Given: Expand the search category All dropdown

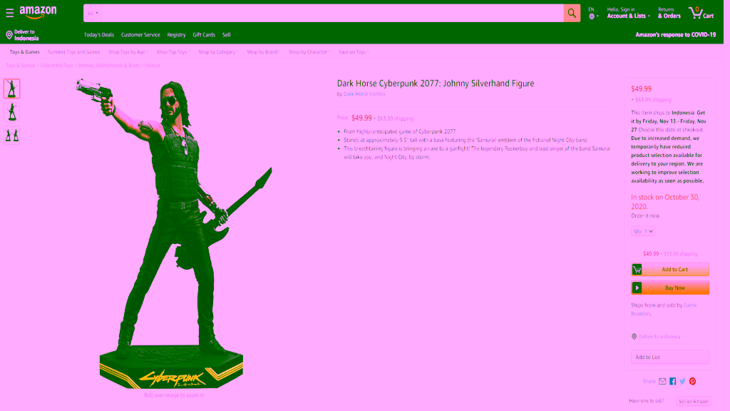Looking at the screenshot, I should 93,13.
